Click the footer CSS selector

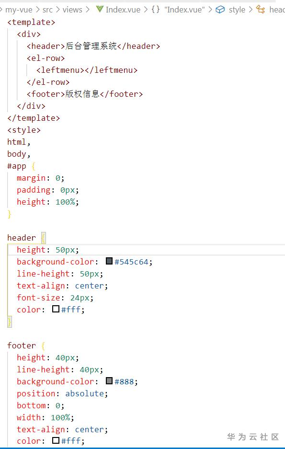(22, 345)
